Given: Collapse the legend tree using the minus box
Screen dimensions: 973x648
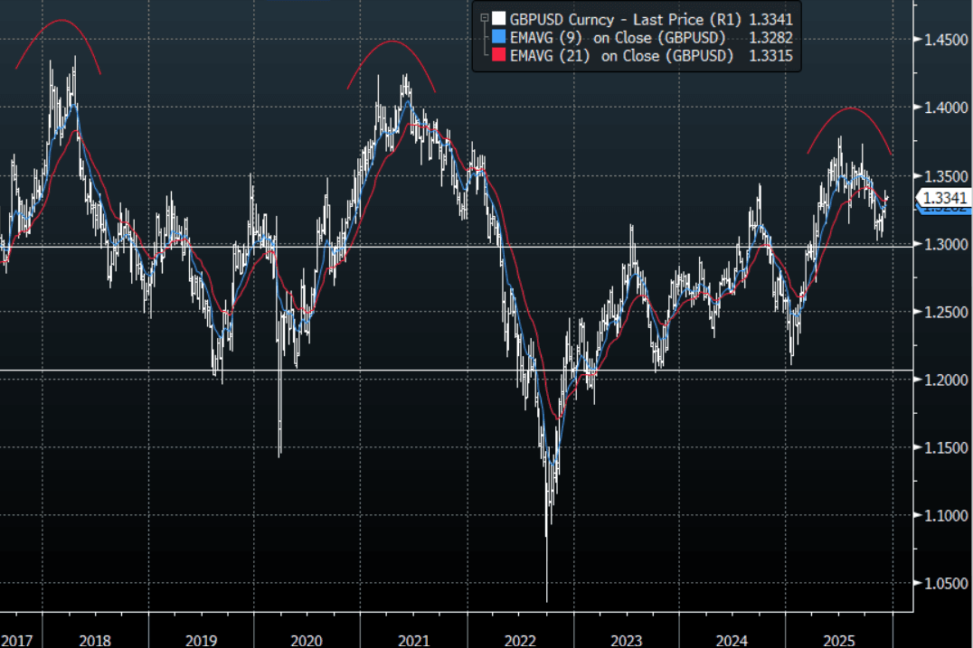Looking at the screenshot, I should coord(486,17).
